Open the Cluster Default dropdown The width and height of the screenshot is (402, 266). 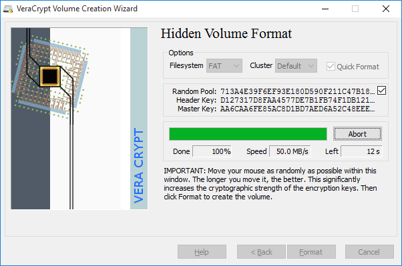pyautogui.click(x=296, y=66)
